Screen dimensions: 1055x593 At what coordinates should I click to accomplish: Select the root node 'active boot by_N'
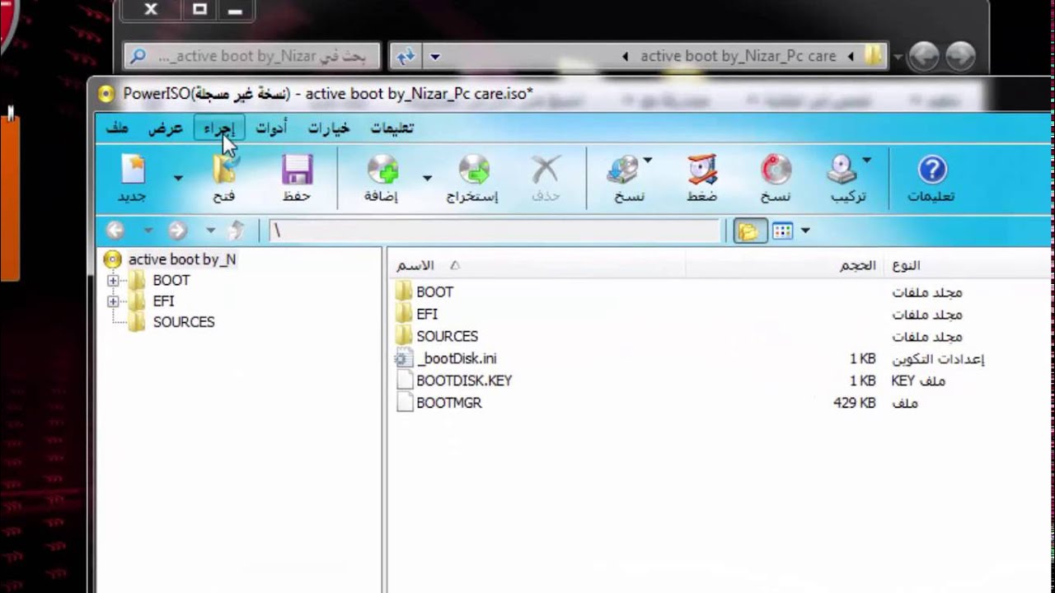click(x=182, y=259)
